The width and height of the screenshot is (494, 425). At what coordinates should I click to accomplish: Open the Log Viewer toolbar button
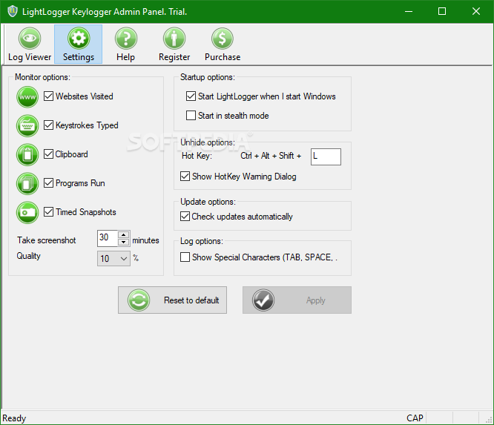pyautogui.click(x=30, y=44)
